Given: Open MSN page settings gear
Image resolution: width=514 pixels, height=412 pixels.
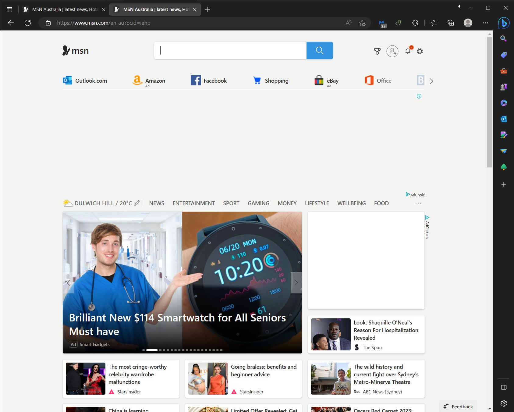Looking at the screenshot, I should (420, 51).
